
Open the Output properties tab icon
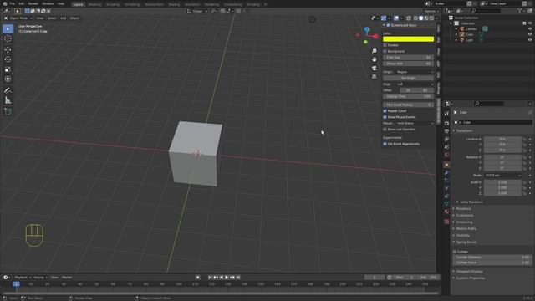[x=446, y=131]
